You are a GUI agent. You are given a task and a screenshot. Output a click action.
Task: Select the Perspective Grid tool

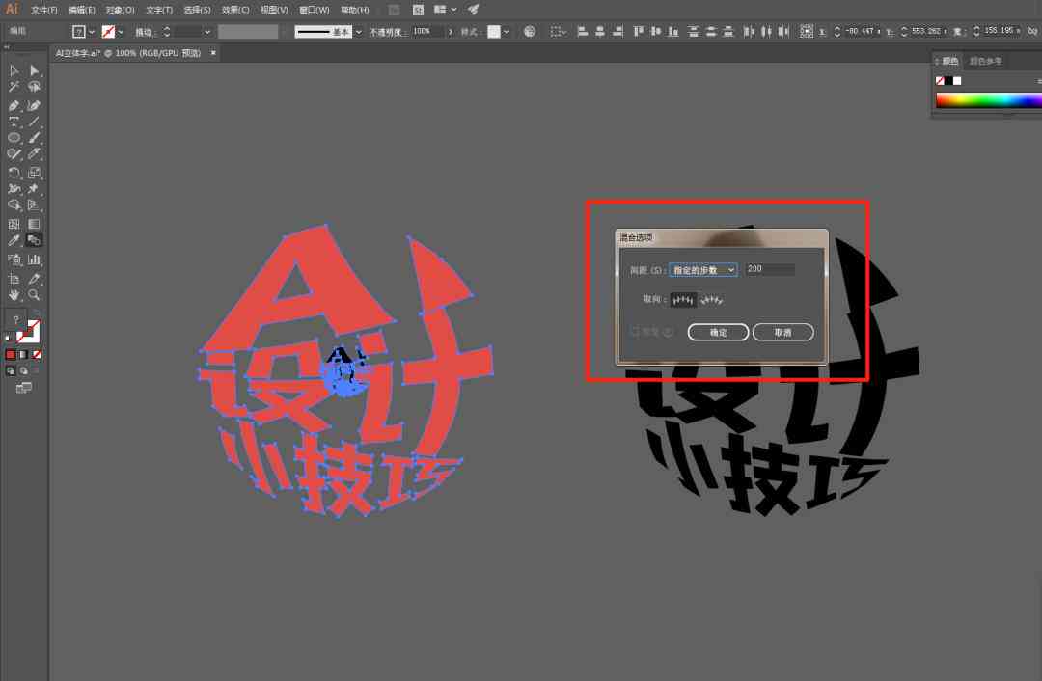(x=34, y=205)
